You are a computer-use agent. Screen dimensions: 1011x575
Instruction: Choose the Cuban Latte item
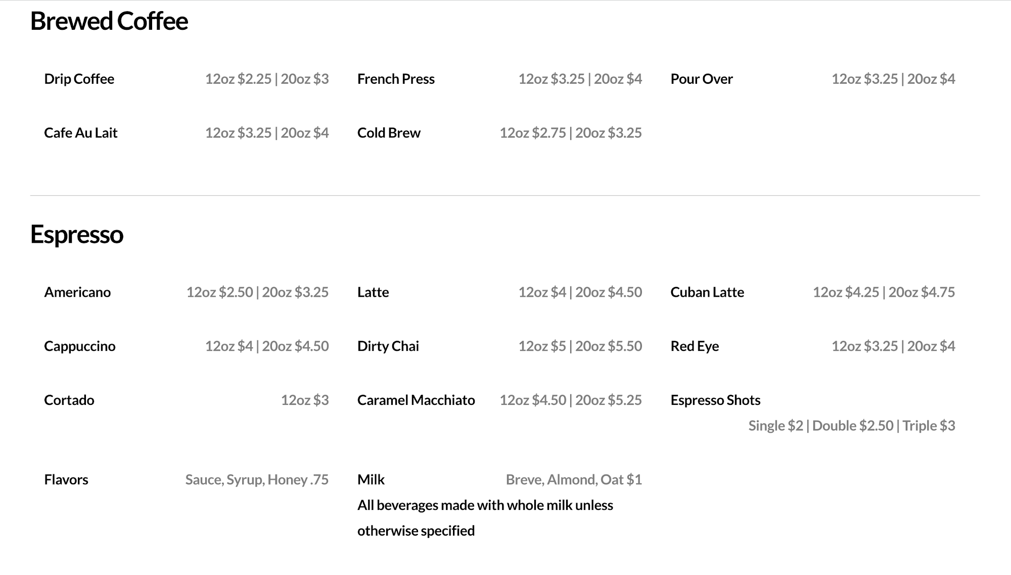pyautogui.click(x=707, y=292)
